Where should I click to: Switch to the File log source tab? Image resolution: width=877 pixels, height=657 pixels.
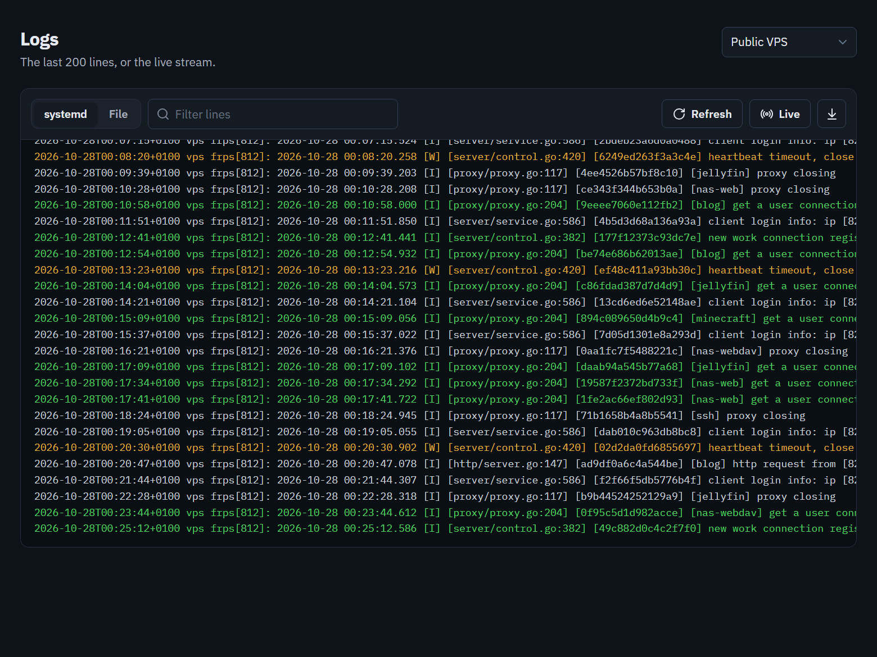click(118, 114)
